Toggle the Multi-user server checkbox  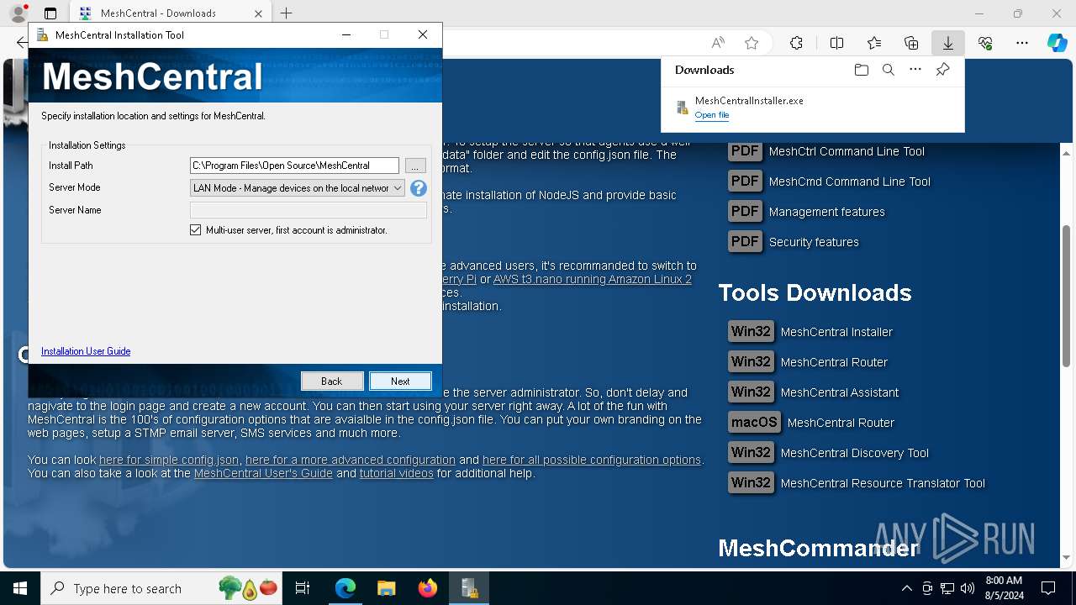click(196, 229)
